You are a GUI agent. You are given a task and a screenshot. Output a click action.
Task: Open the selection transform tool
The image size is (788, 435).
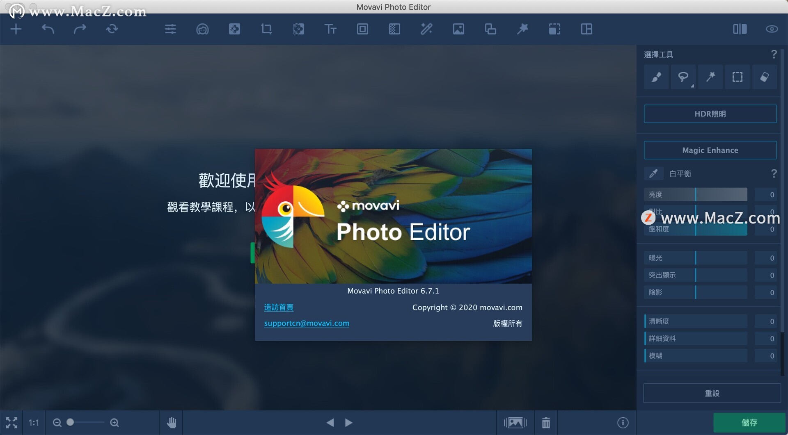554,29
